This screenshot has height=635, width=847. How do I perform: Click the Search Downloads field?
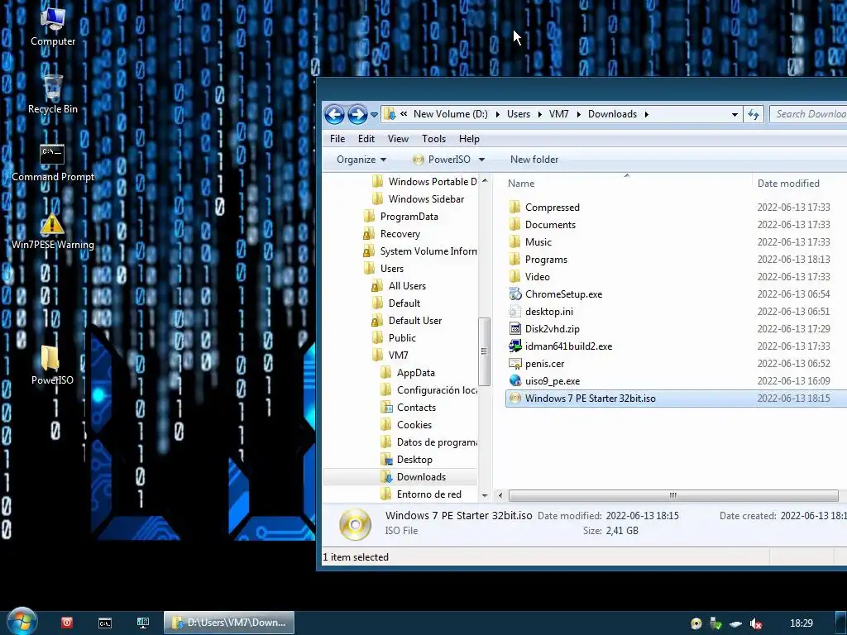(x=808, y=114)
